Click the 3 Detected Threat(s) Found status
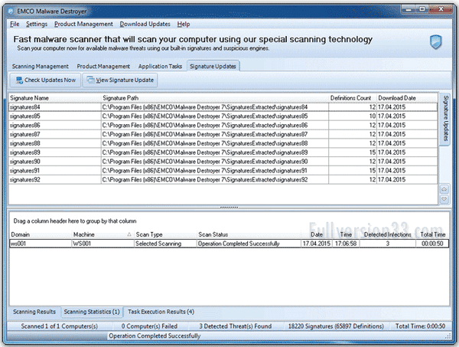Viewport: 459px width, 347px height. [236, 326]
